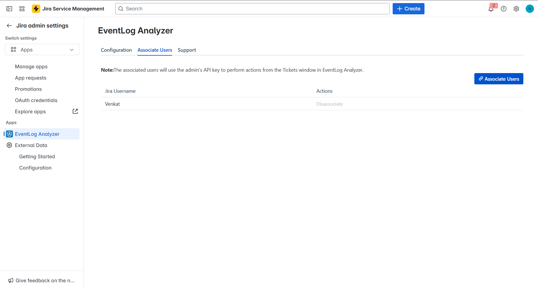Click the blue Associate Users button
This screenshot has width=538, height=289.
pyautogui.click(x=499, y=79)
